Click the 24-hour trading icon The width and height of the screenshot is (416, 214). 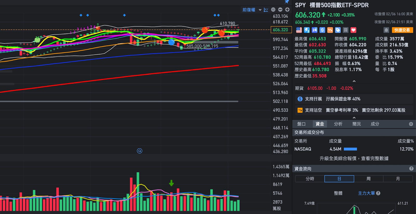(315, 30)
